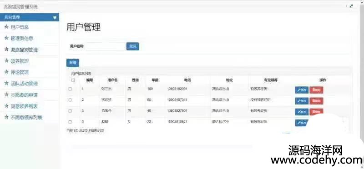
Task: Click the star icon beside 团队活动管理
Action: 6,83
